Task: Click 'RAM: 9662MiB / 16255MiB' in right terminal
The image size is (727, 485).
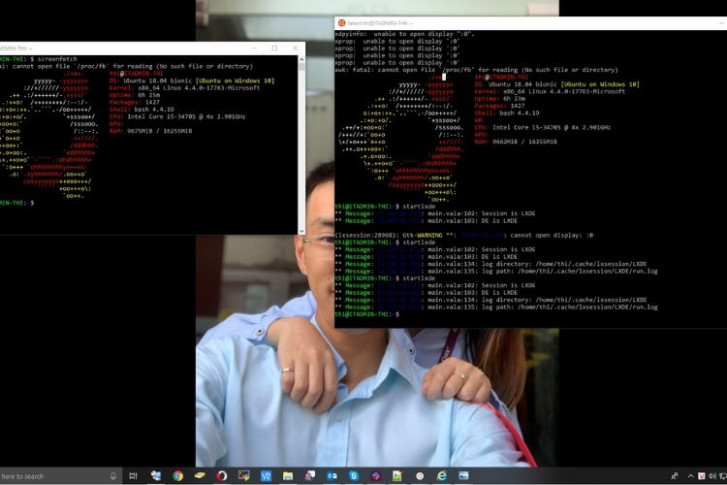Action: pos(516,142)
